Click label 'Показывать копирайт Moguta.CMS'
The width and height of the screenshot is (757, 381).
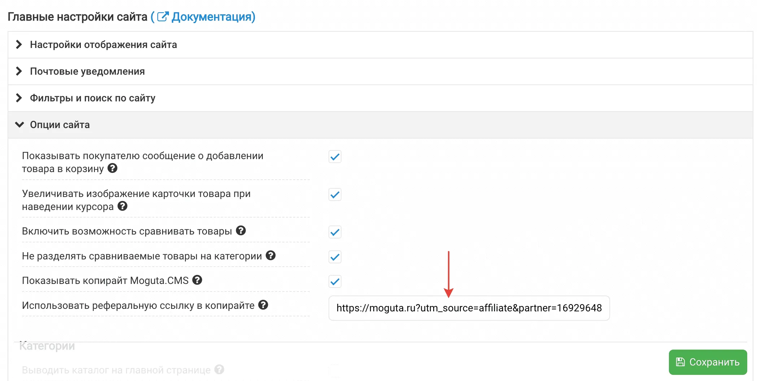(105, 281)
